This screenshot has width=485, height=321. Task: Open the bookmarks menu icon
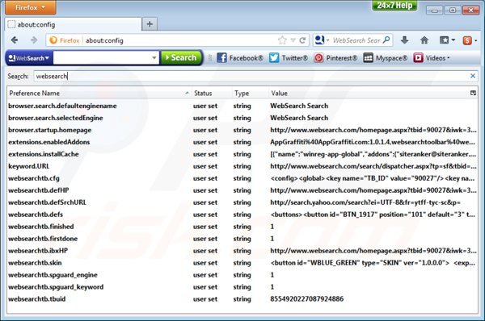pyautogui.click(x=444, y=40)
